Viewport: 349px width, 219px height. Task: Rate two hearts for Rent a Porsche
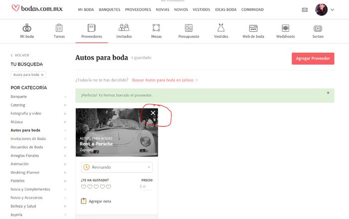[90, 187]
